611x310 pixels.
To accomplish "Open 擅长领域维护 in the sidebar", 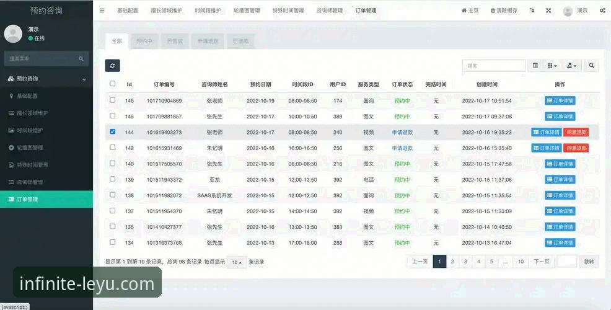I will click(x=46, y=113).
